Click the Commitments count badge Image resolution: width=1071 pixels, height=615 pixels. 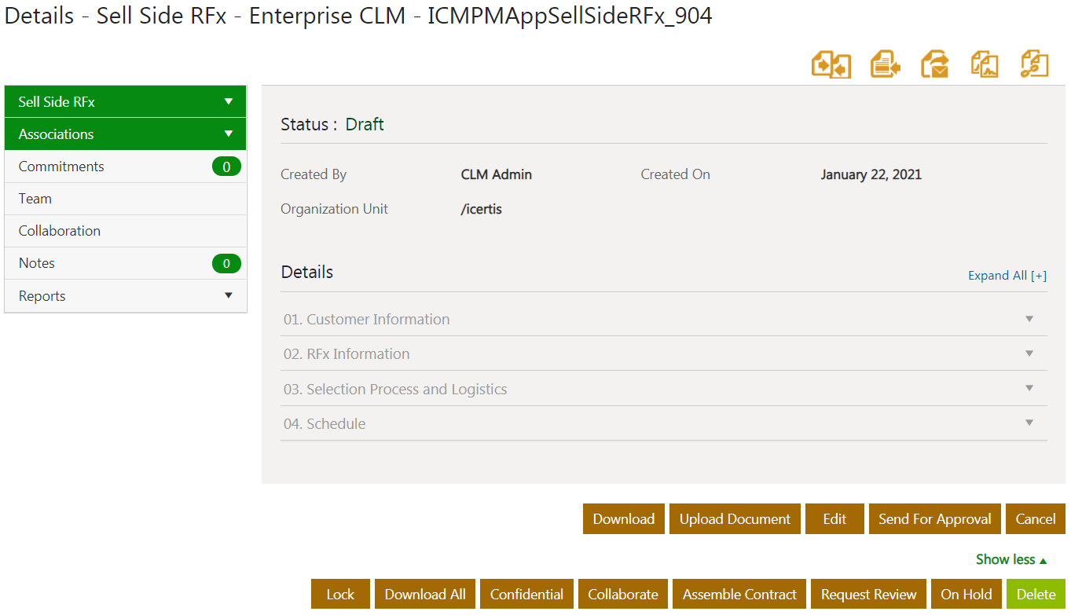226,167
